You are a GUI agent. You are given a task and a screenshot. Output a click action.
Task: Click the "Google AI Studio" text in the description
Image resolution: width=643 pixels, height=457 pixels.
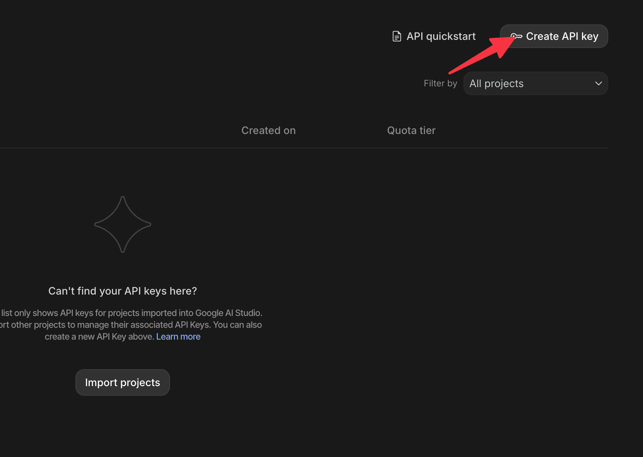228,313
